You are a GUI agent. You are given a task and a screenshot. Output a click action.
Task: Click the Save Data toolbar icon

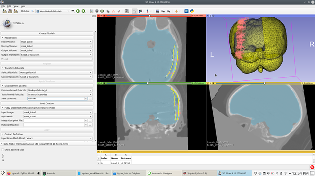point(16,11)
